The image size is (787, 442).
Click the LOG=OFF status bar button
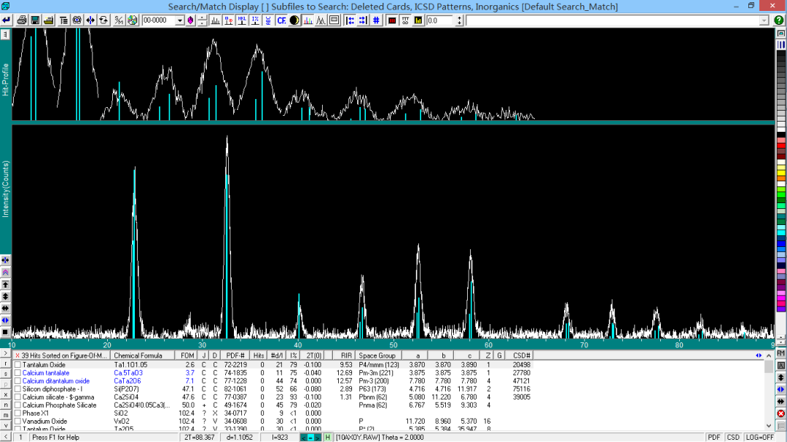coord(759,437)
